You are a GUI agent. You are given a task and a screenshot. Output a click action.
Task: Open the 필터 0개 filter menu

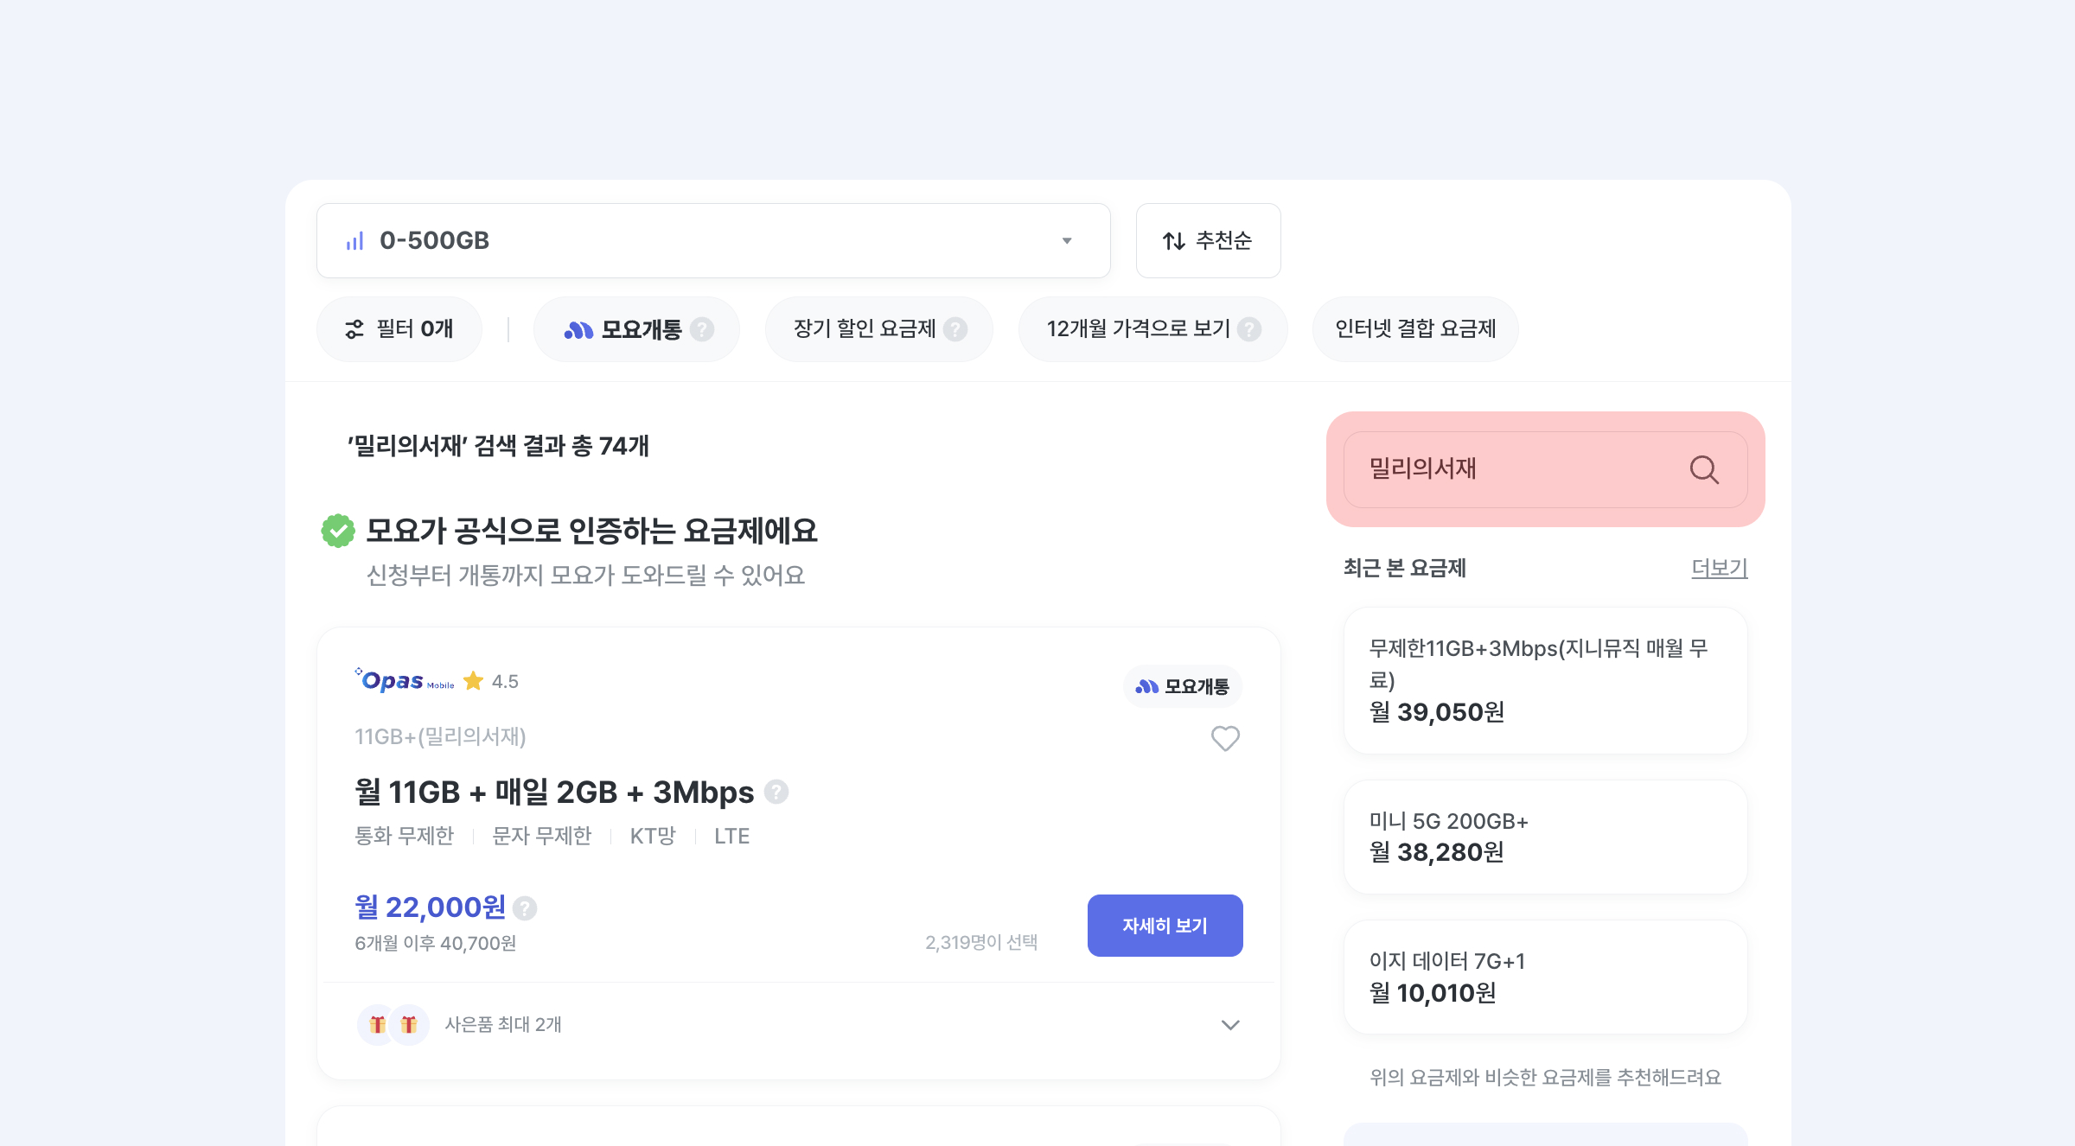(399, 329)
